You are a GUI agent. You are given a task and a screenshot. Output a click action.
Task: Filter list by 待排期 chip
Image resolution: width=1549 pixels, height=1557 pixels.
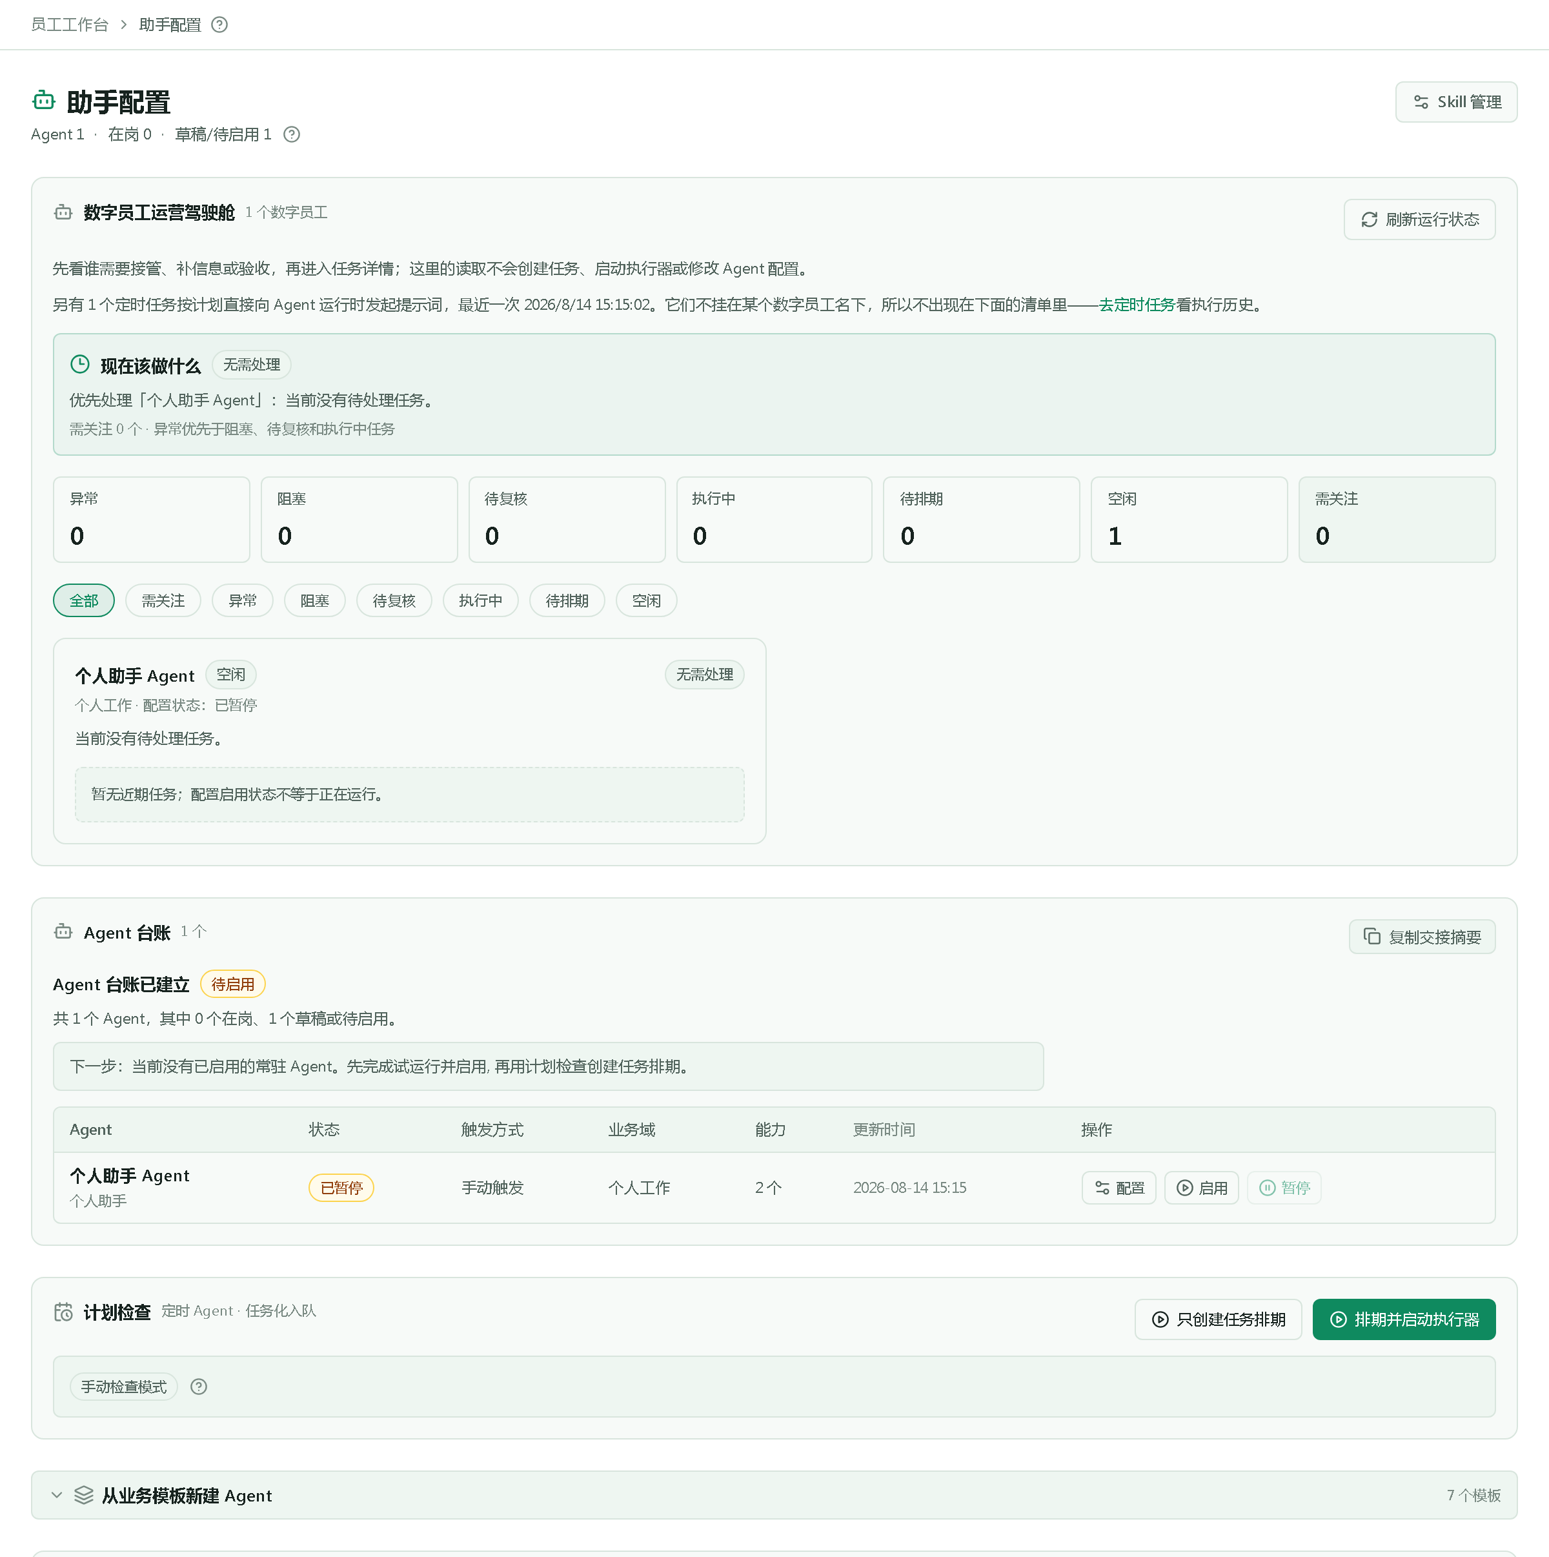pos(567,601)
